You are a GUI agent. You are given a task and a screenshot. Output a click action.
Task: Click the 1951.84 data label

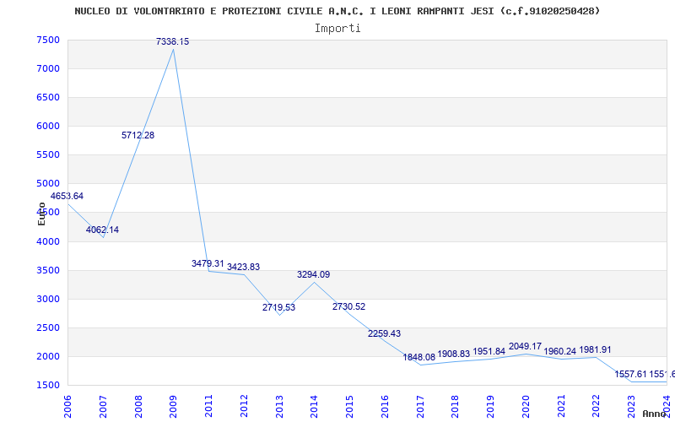coord(489,351)
